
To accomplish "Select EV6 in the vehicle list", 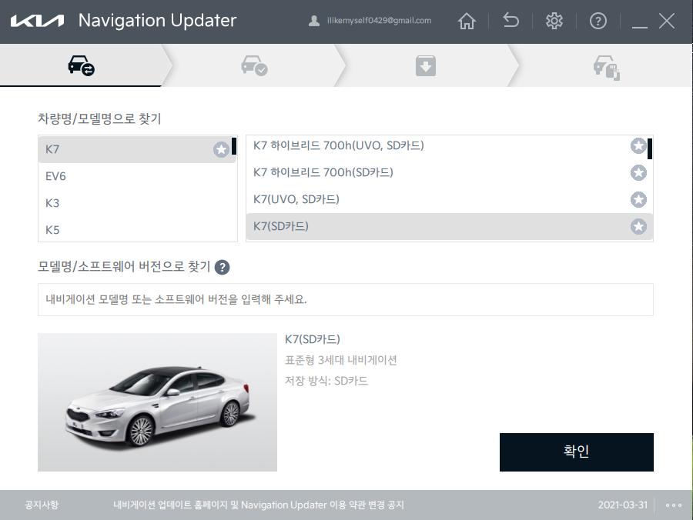I will tap(55, 176).
